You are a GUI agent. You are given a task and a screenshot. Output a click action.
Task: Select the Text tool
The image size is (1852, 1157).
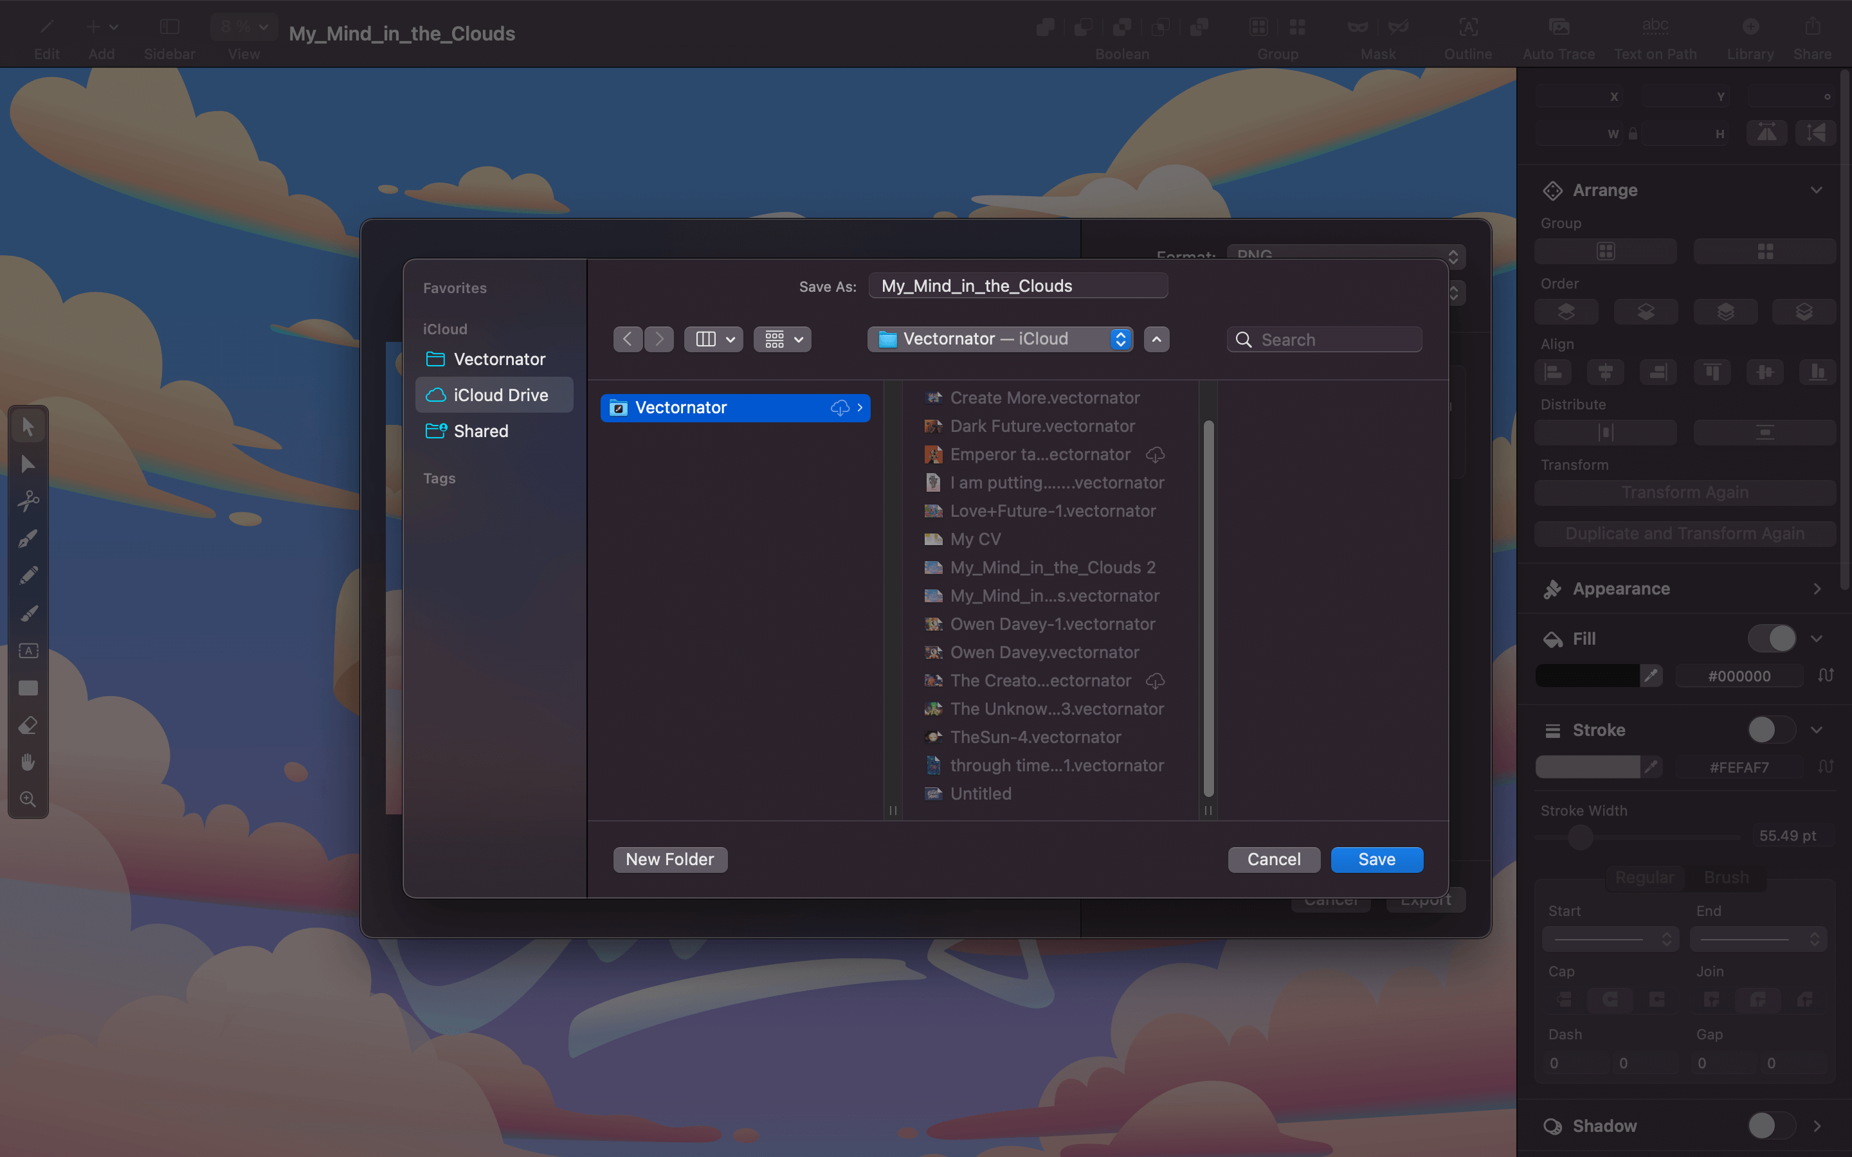click(x=28, y=650)
